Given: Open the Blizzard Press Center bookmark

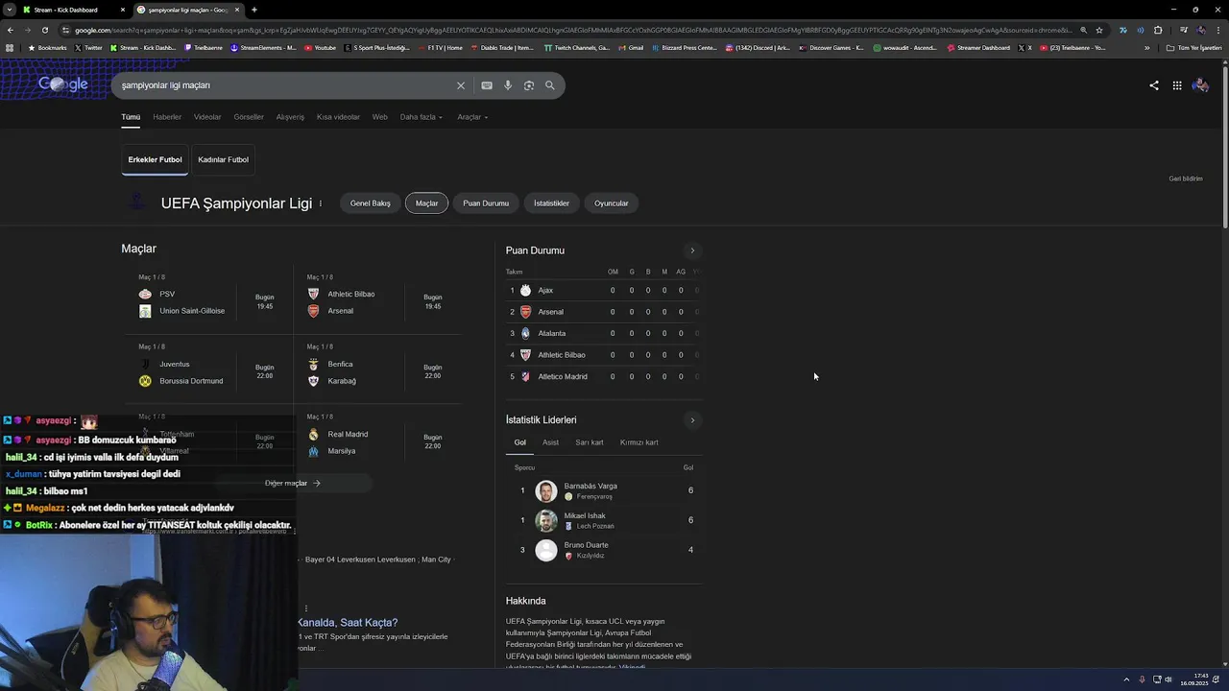Looking at the screenshot, I should (x=684, y=47).
